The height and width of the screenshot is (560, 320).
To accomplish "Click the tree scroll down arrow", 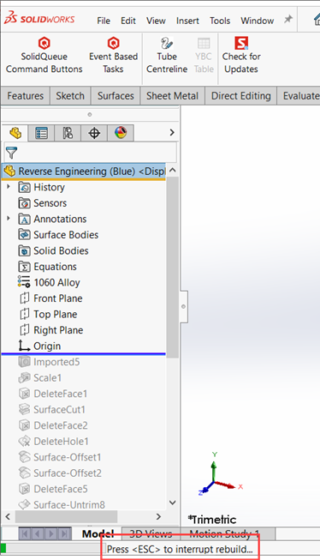I will tap(173, 503).
